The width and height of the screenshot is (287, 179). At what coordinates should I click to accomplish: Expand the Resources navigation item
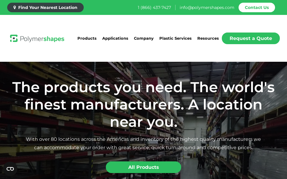[x=208, y=38]
